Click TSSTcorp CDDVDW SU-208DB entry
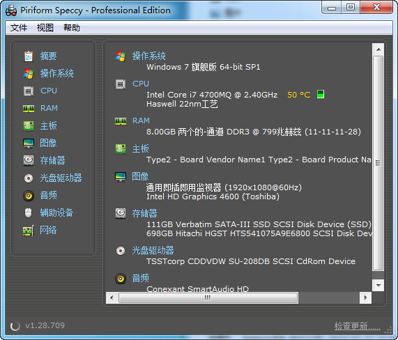 [x=251, y=261]
